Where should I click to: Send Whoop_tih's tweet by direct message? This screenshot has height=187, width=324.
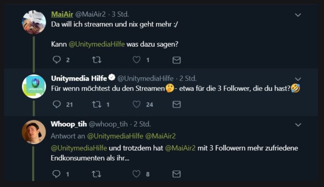point(177,174)
